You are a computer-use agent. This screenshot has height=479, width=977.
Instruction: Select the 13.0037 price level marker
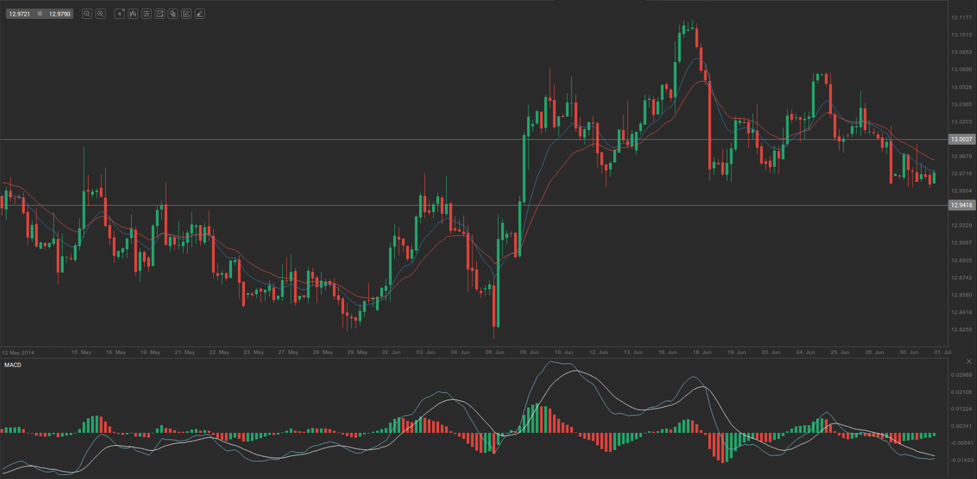pos(962,139)
